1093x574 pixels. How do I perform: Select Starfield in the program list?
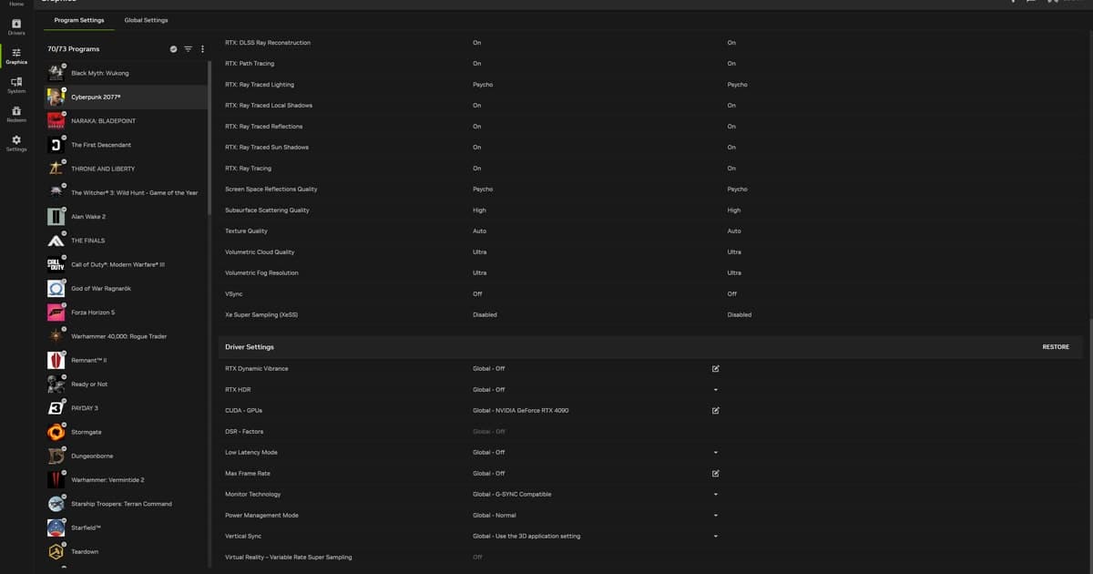tap(128, 528)
